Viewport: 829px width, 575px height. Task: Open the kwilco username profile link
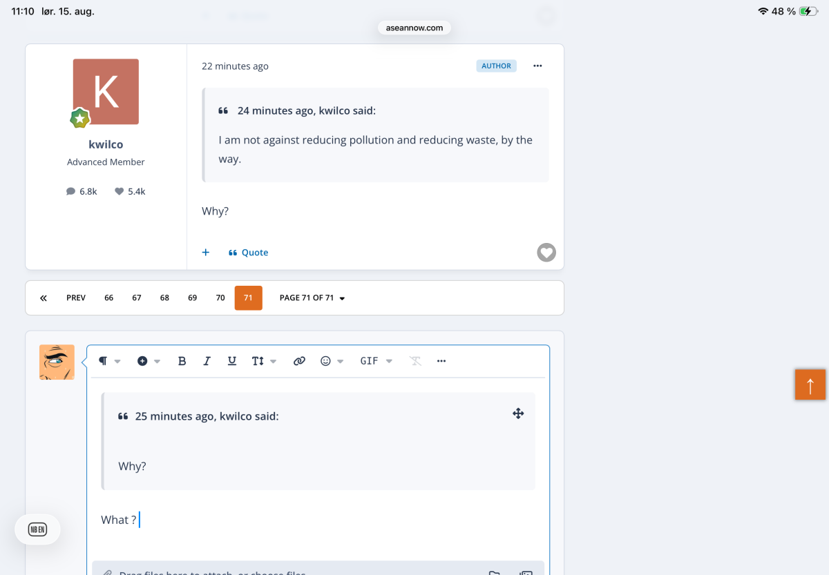106,144
